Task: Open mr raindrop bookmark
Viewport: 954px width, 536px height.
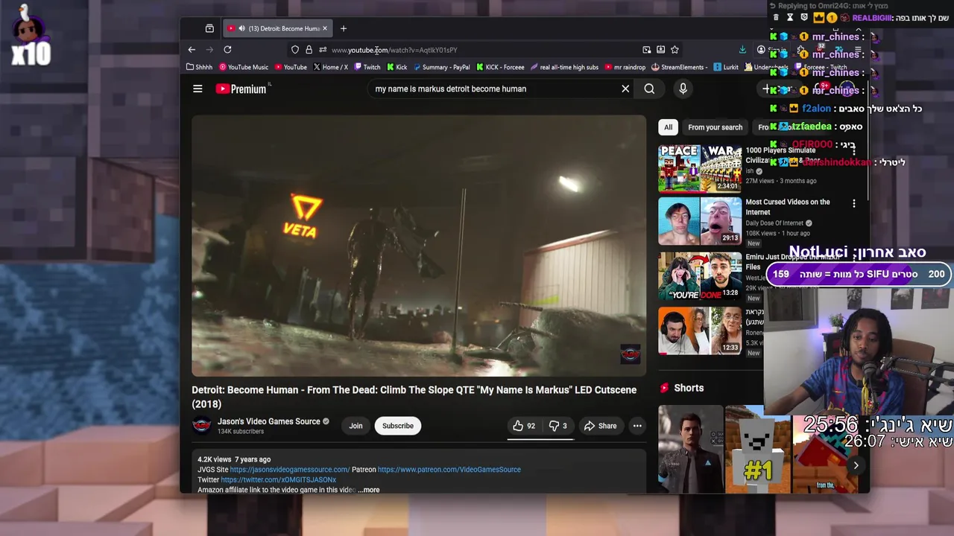Action: tap(625, 67)
